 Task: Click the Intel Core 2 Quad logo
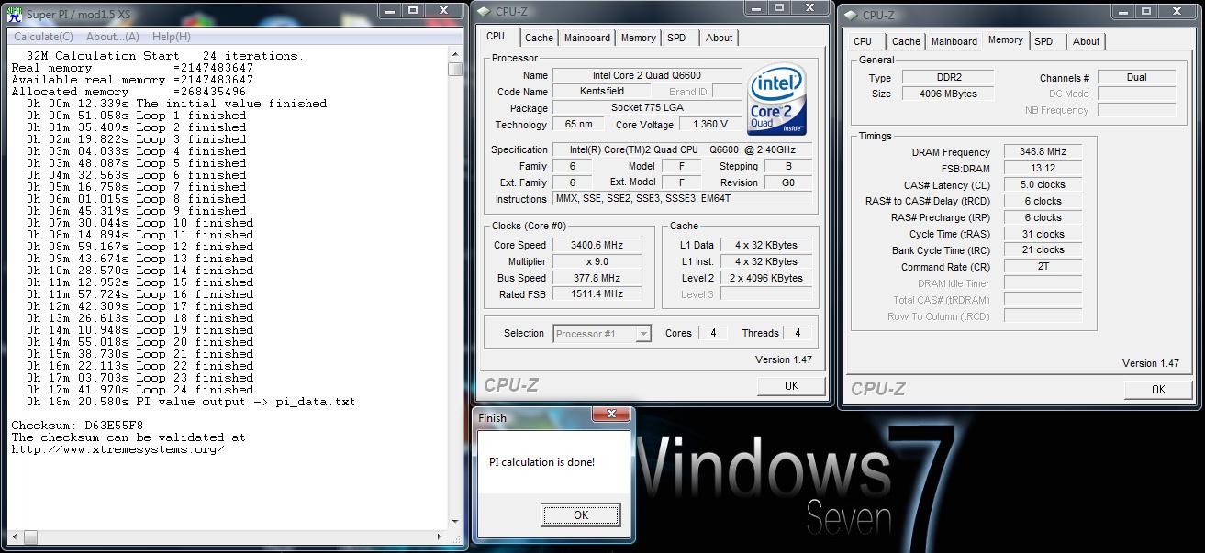point(777,99)
